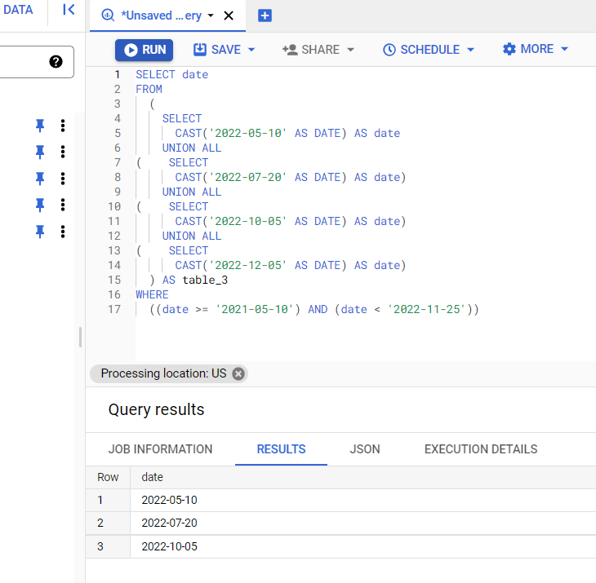Switch to the JOB INFORMATION tab
Viewport: 596px width, 583px height.
160,449
